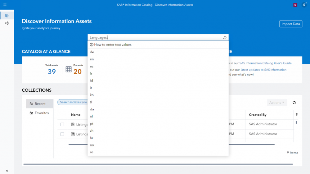Open the user profile avatar
The width and height of the screenshot is (310, 174).
point(304,5)
